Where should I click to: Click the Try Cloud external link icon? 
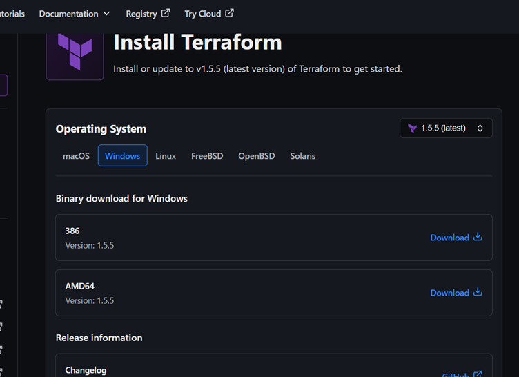coord(229,13)
